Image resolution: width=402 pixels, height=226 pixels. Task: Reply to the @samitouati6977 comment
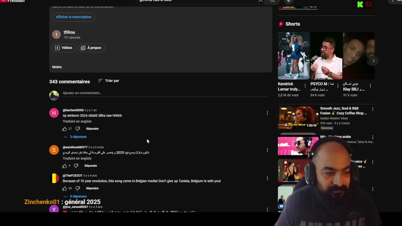[91, 166]
